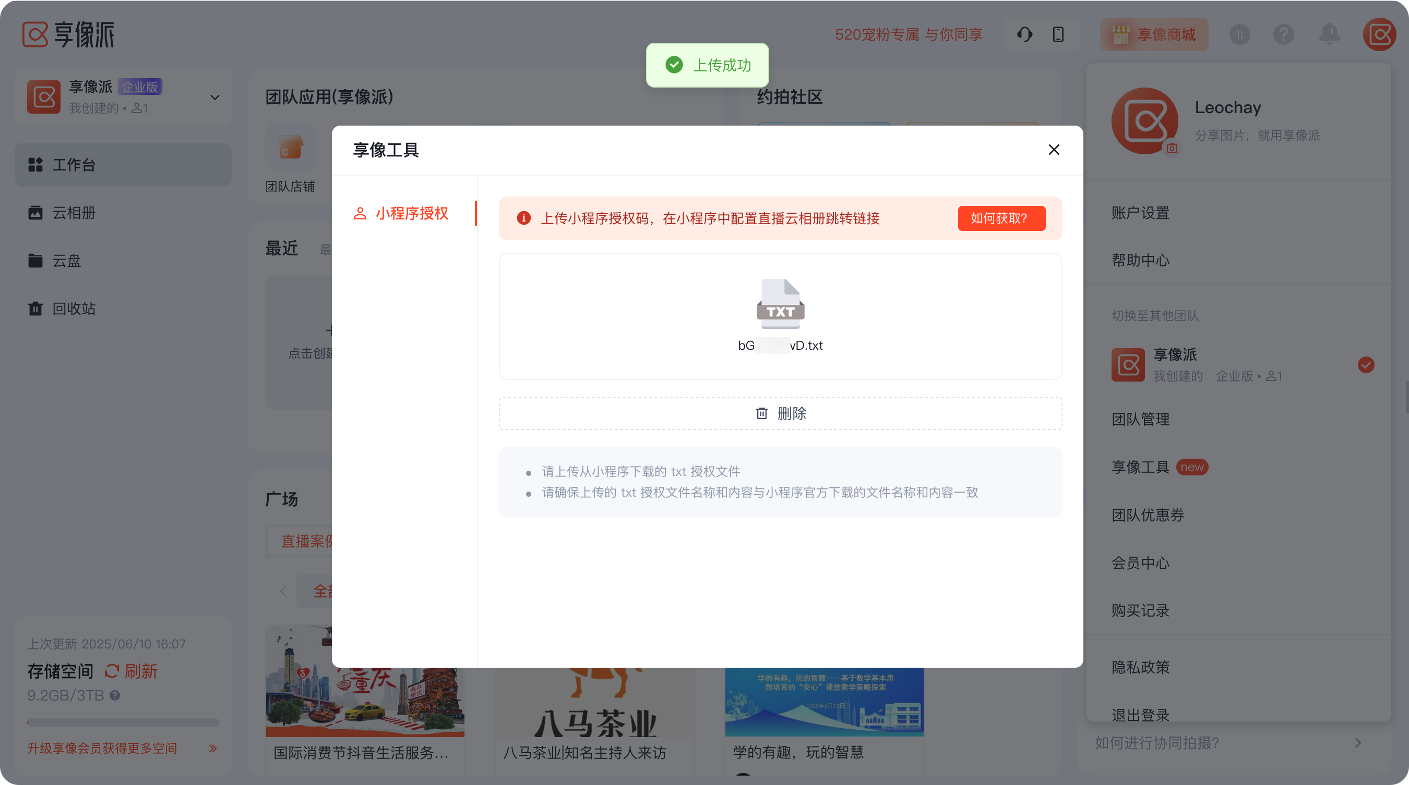Select the 享像派 team entry

(x=1239, y=364)
